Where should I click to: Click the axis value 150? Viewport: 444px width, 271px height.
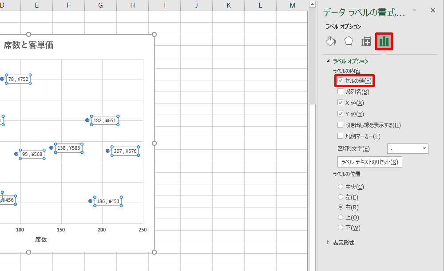(x=61, y=230)
